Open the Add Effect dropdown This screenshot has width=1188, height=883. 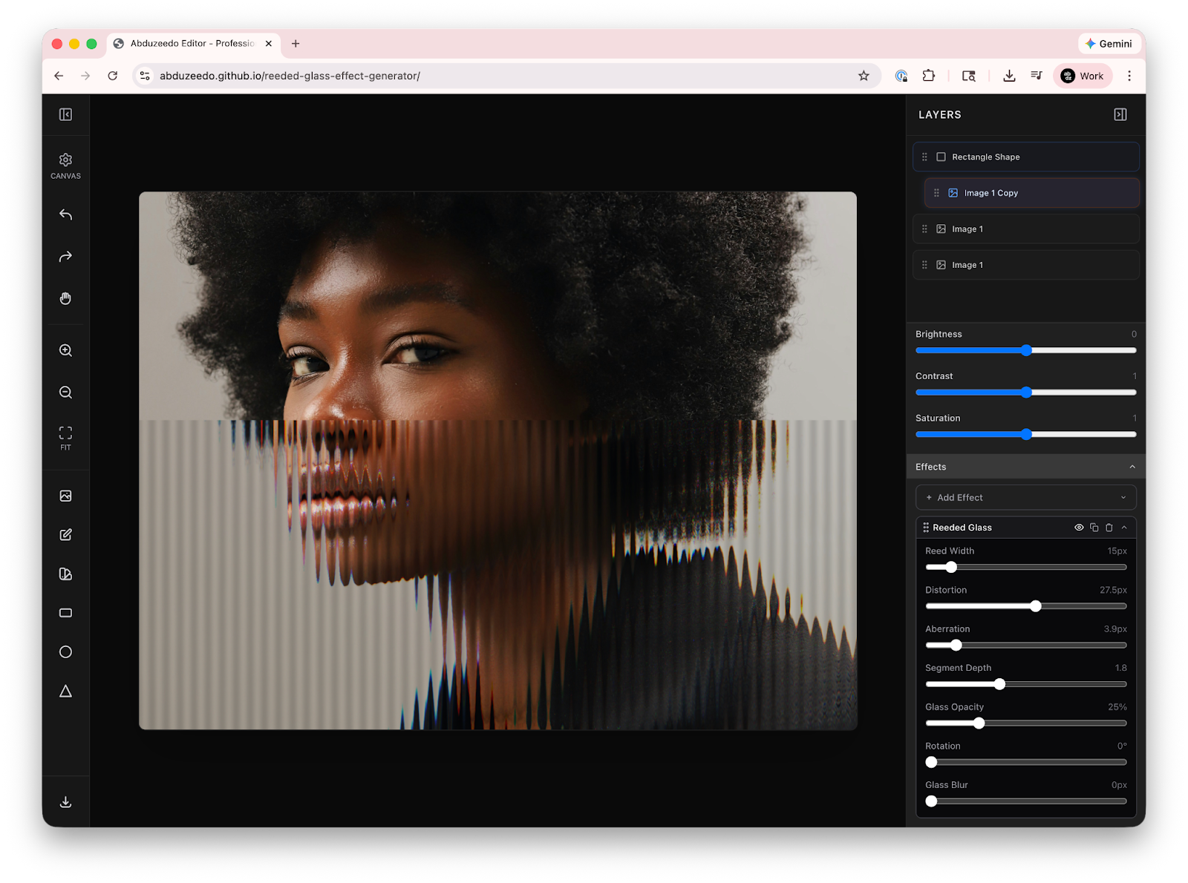click(1025, 497)
